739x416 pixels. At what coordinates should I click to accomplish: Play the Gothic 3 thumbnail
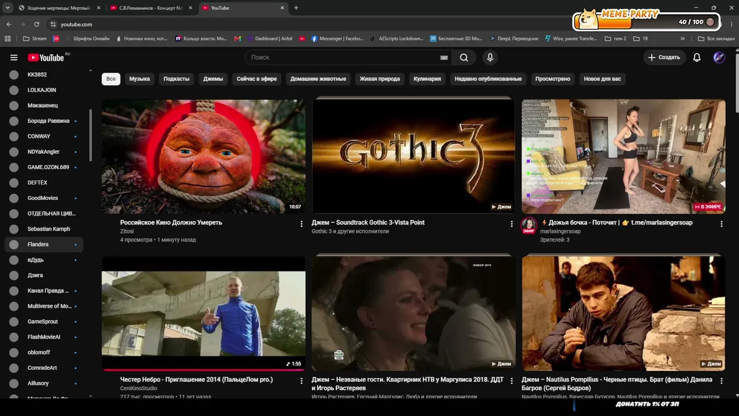pos(413,156)
